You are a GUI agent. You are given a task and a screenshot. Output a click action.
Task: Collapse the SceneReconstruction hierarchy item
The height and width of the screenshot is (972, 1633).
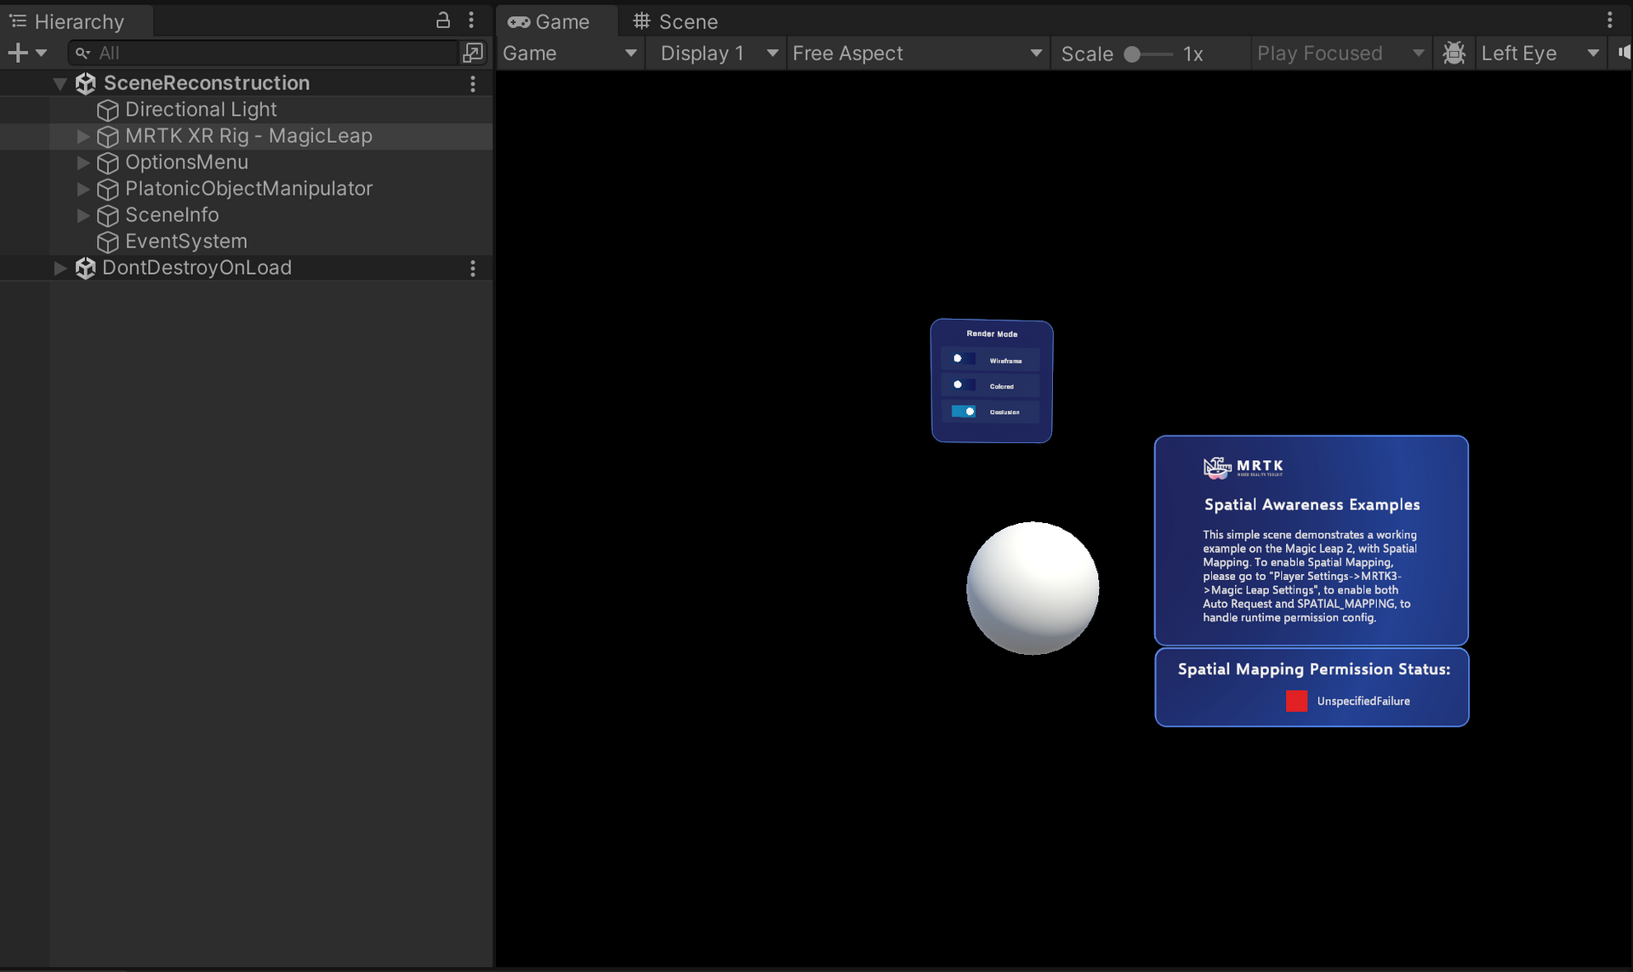pyautogui.click(x=60, y=82)
